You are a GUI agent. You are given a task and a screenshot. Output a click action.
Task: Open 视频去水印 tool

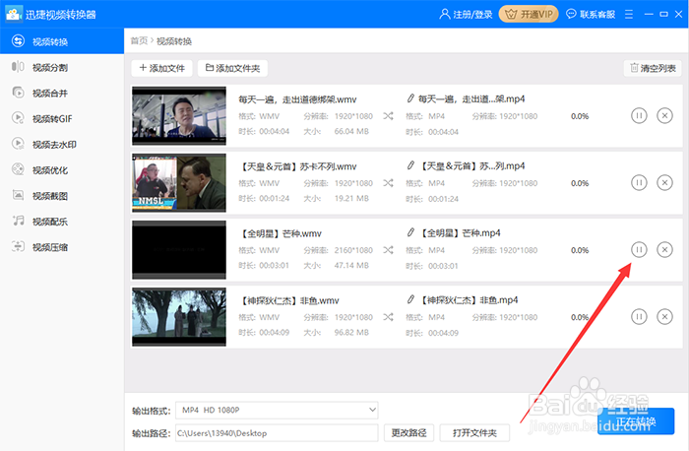[x=61, y=144]
